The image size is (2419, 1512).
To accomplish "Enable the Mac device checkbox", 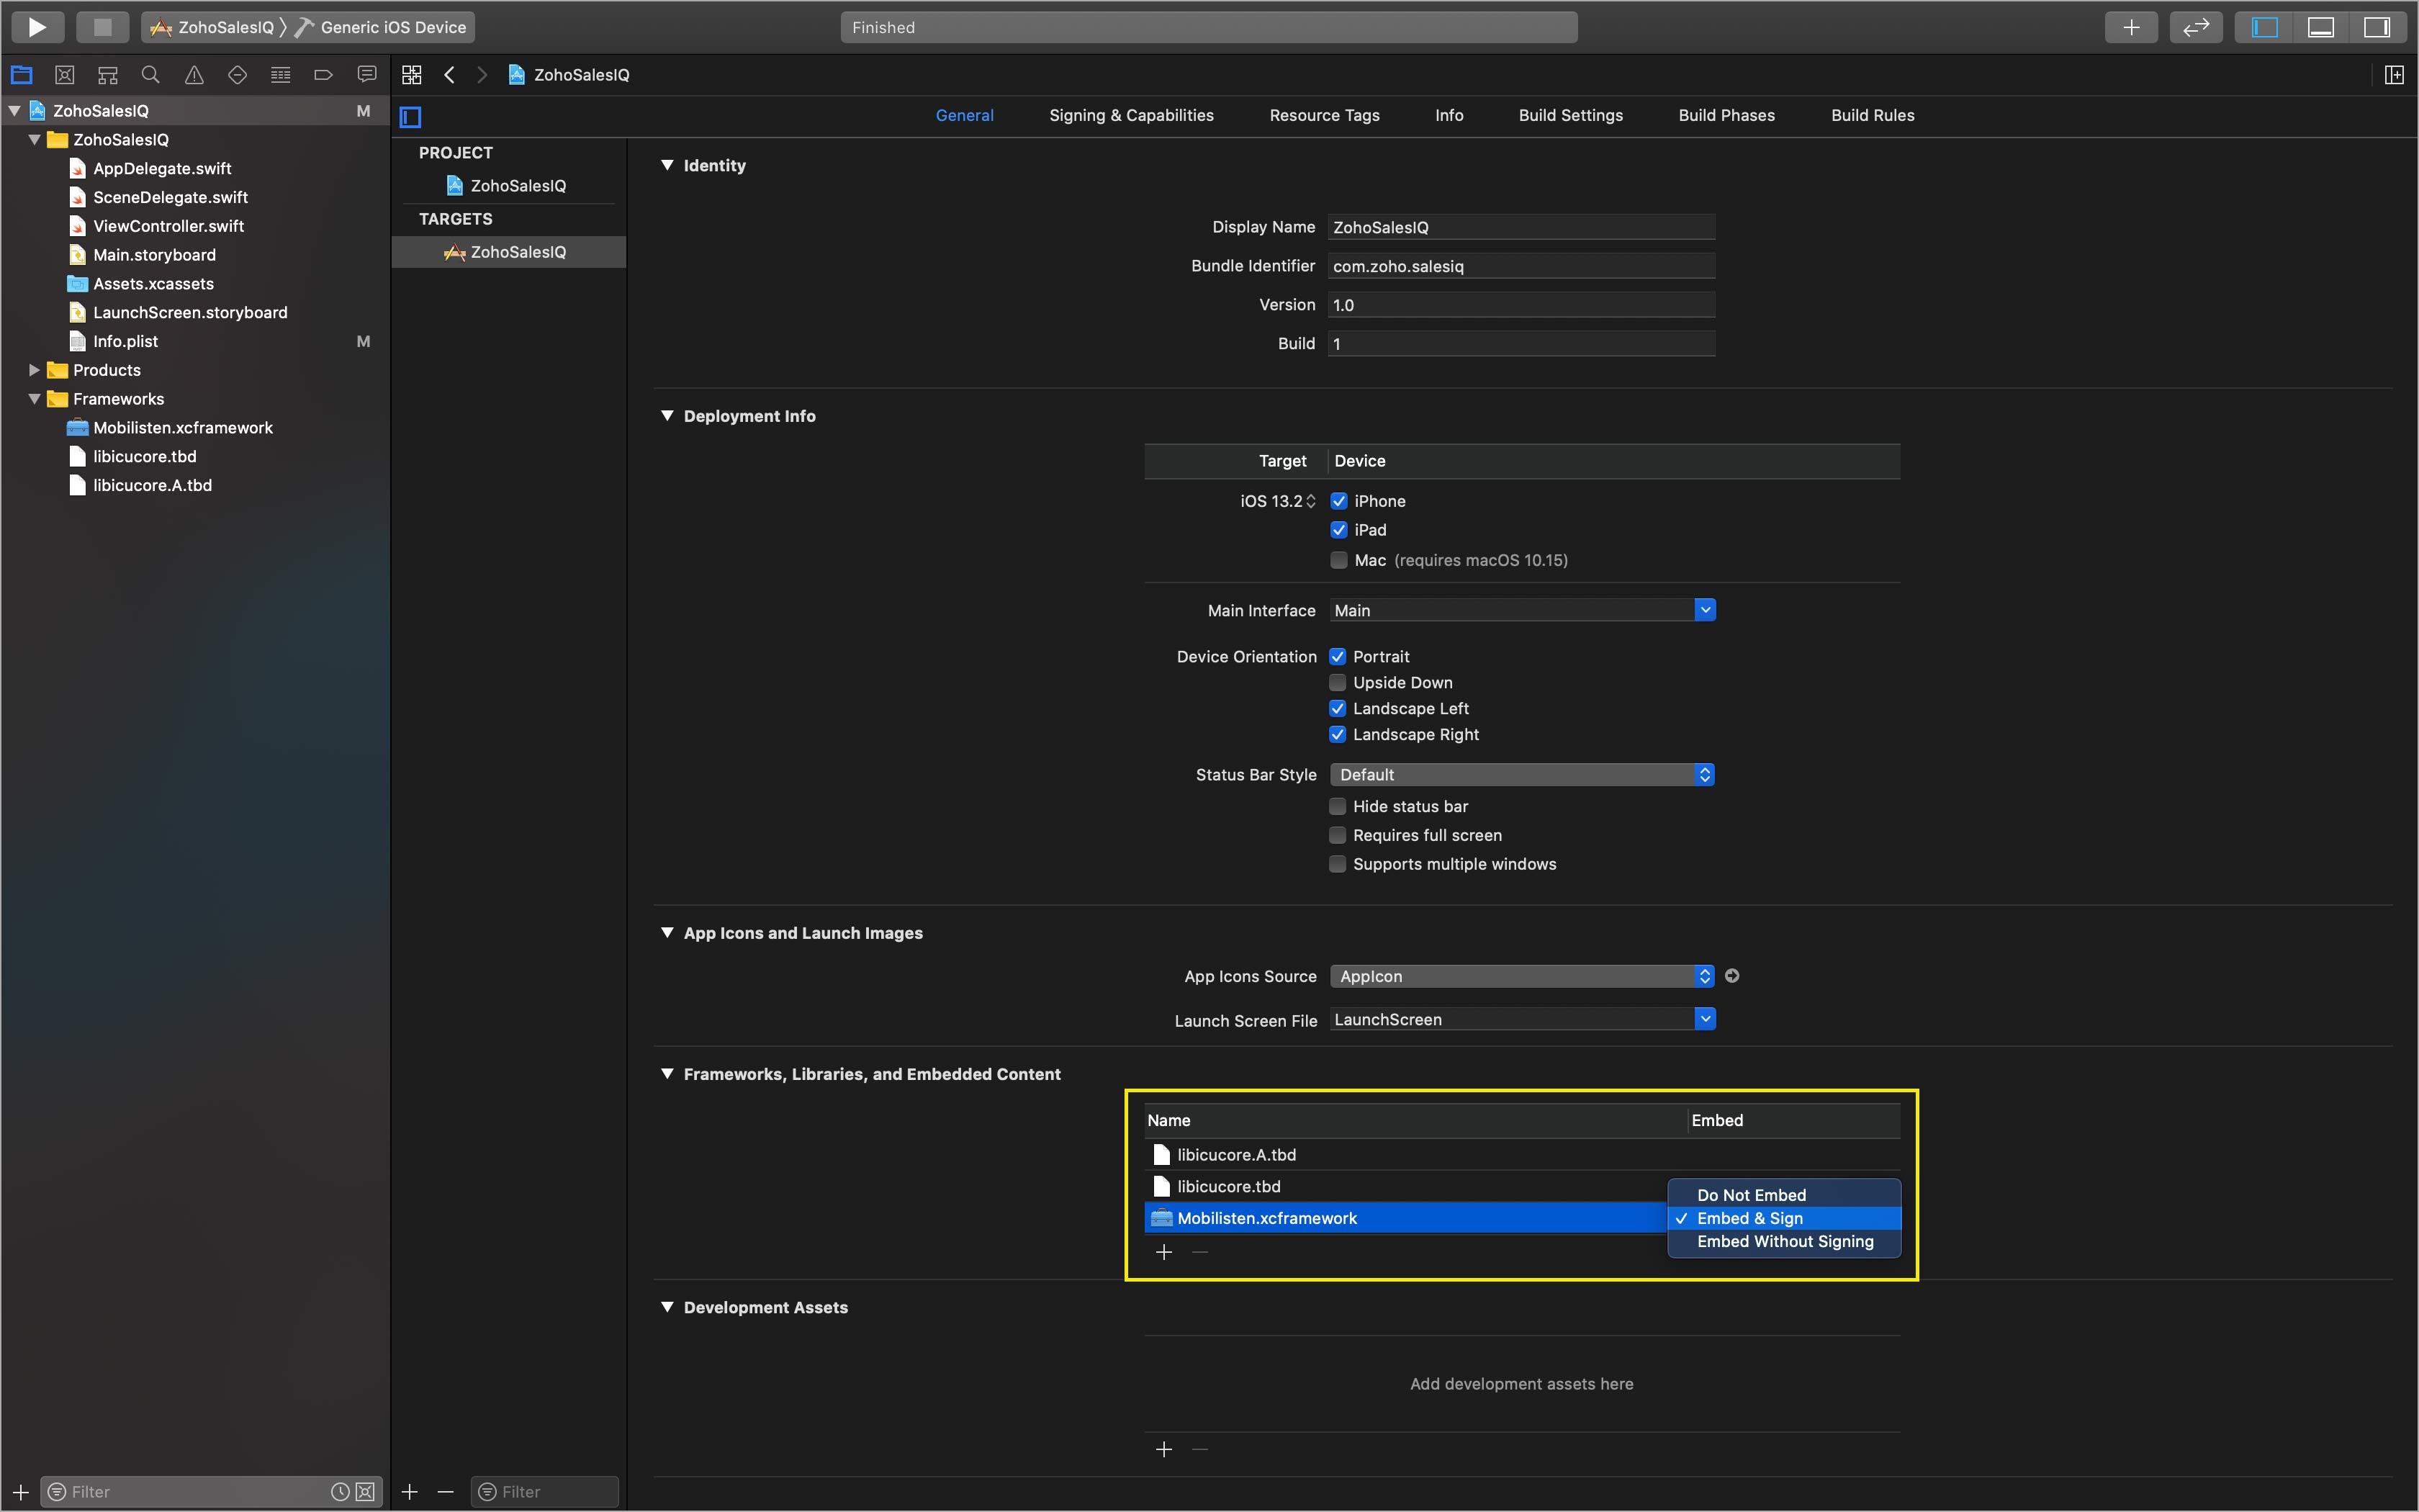I will point(1339,560).
